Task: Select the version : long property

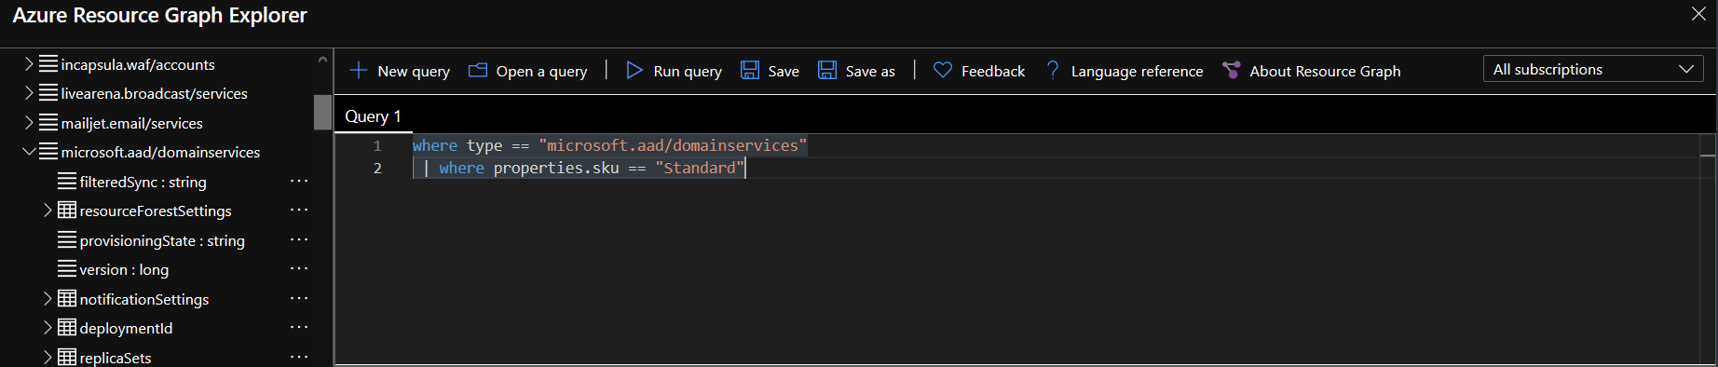Action: click(x=124, y=269)
